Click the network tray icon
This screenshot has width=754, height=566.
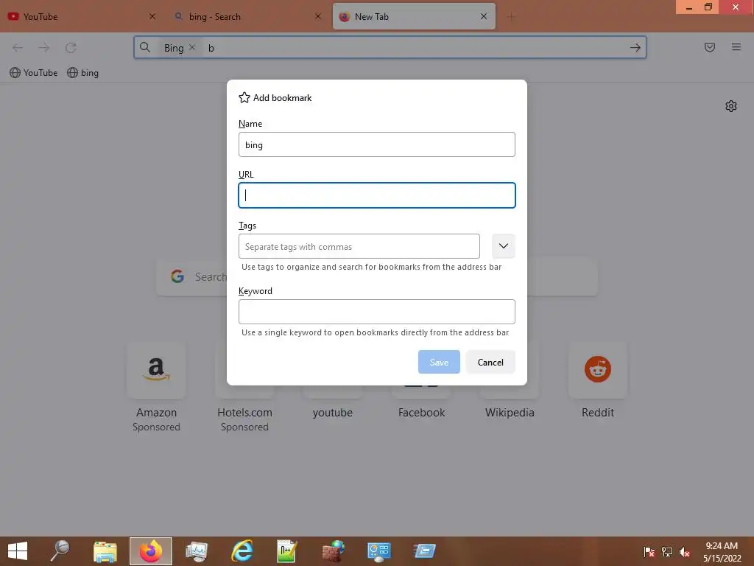pos(667,551)
